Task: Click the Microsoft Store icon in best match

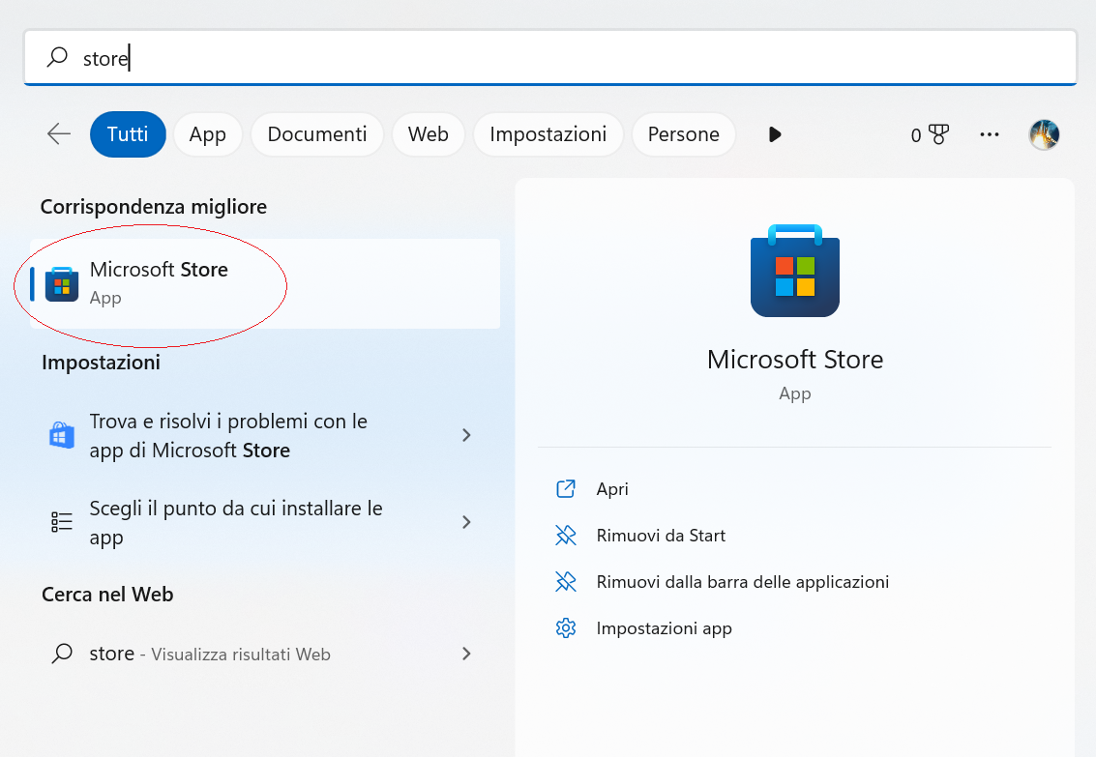Action: tap(62, 284)
